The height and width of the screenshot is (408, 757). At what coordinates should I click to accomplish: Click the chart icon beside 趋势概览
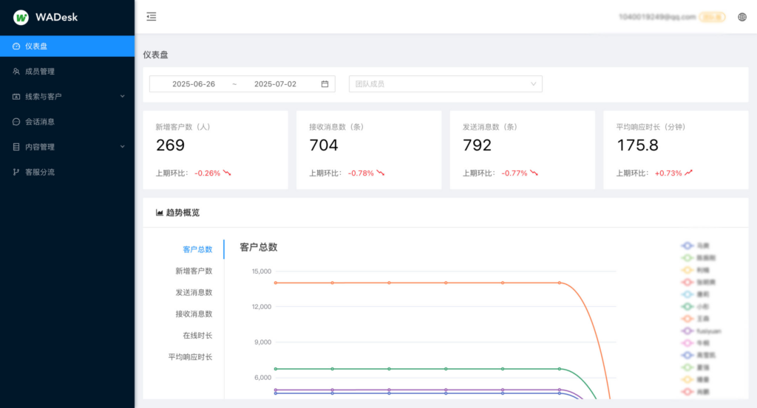click(160, 212)
